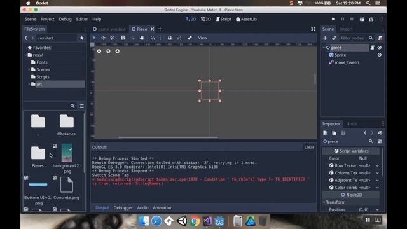
Task: Select the Pan mode hand tool
Action: click(142, 38)
